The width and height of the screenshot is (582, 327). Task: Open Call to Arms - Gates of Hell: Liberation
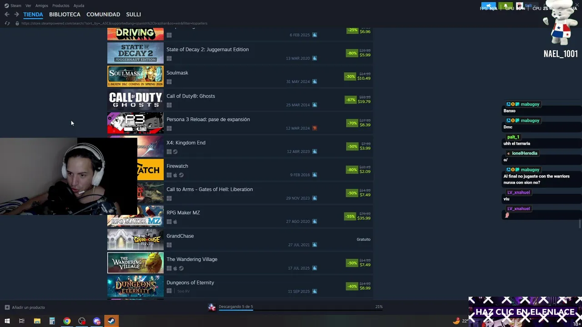point(240,193)
